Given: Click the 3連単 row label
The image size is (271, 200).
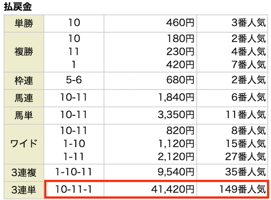Looking at the screenshot, I should [x=24, y=190].
